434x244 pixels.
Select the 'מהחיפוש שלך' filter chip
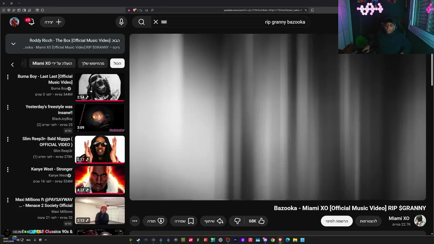pos(93,63)
